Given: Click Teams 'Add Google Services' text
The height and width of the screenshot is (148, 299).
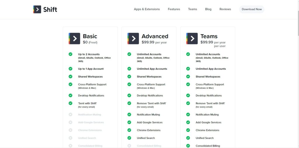Looking at the screenshot, I should [208, 122].
